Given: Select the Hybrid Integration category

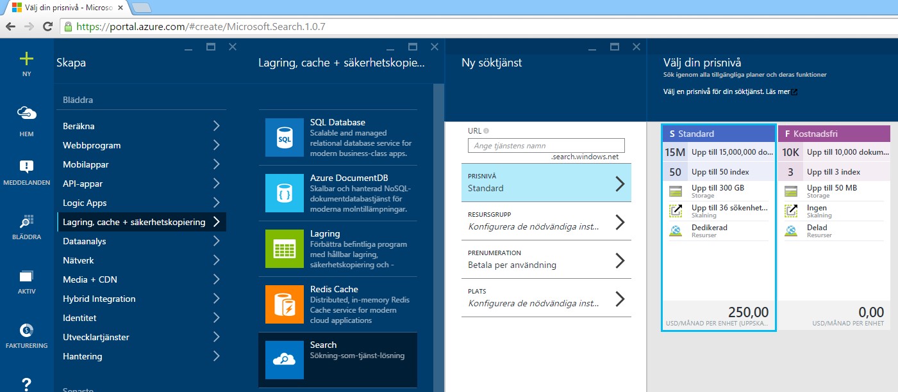Looking at the screenshot, I should 141,299.
